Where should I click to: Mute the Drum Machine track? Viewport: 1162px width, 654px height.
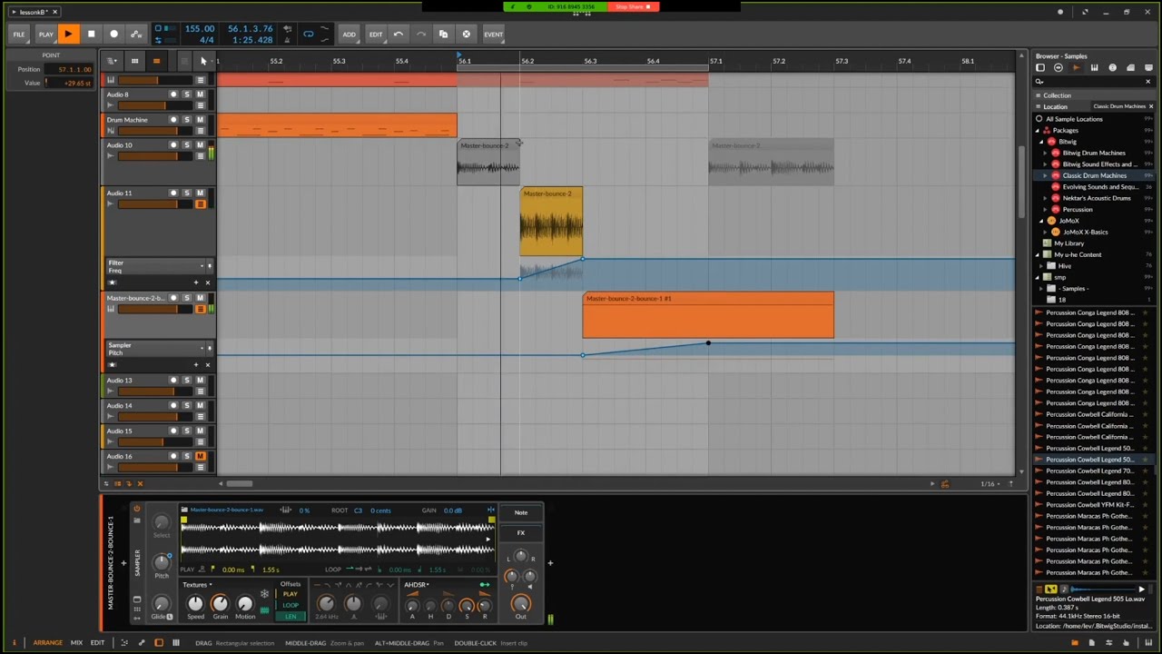point(200,120)
